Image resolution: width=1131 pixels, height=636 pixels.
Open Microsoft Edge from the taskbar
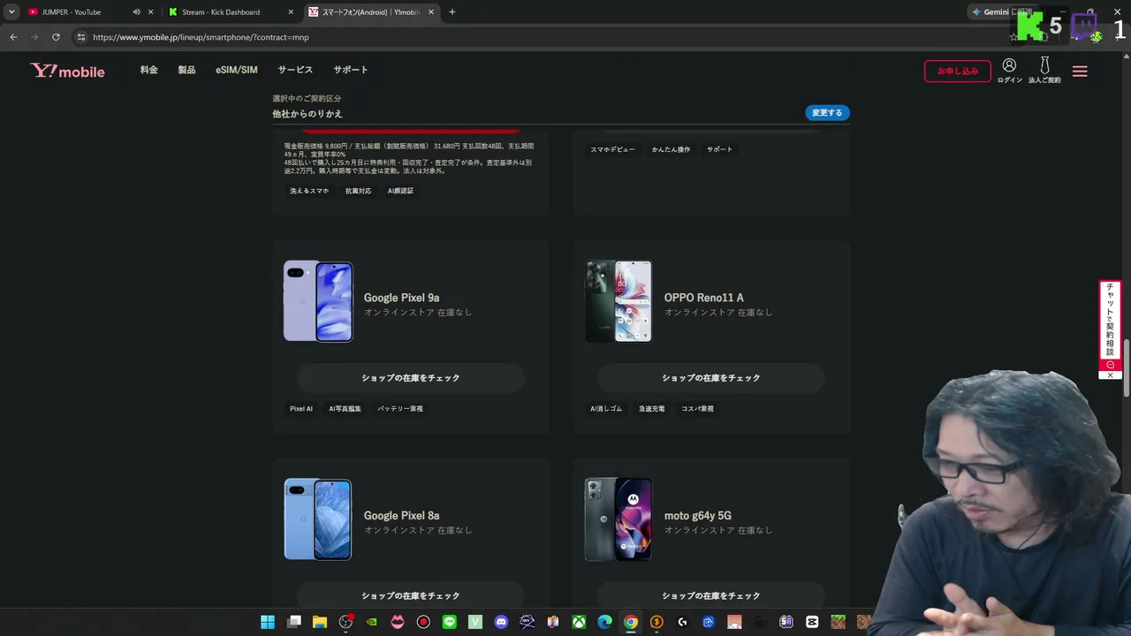(604, 622)
